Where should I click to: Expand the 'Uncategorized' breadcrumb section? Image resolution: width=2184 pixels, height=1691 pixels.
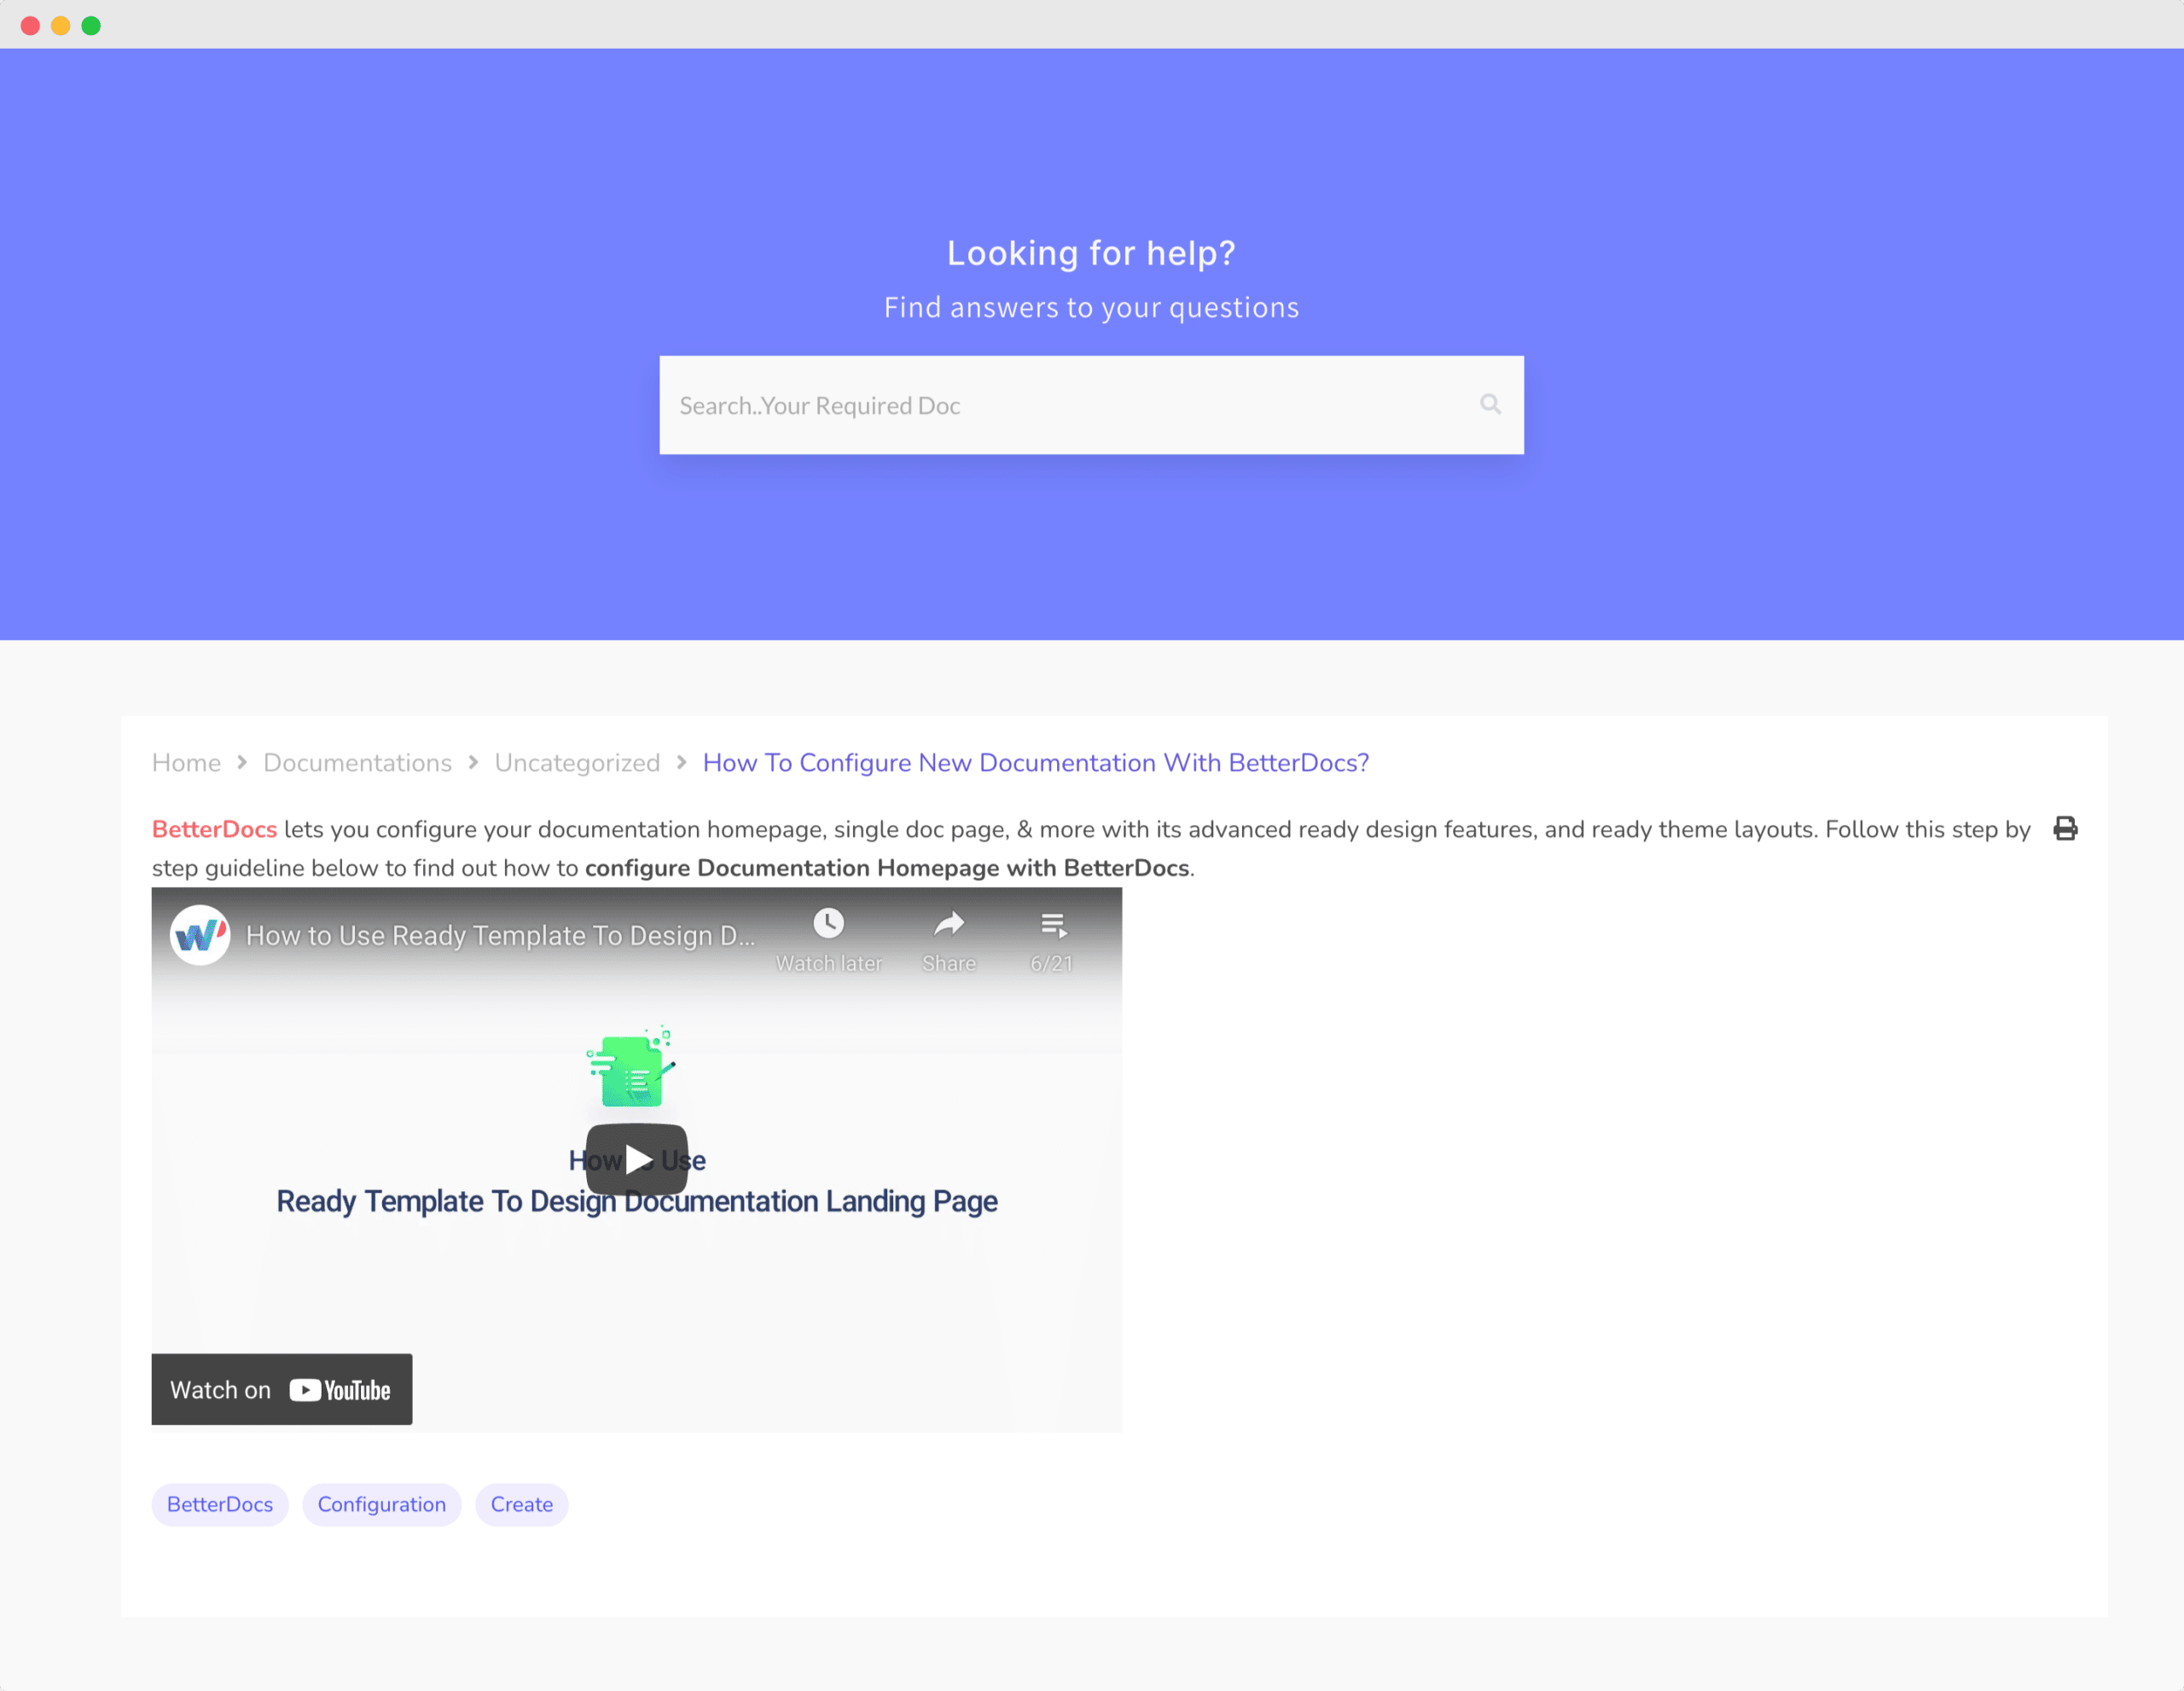tap(576, 764)
